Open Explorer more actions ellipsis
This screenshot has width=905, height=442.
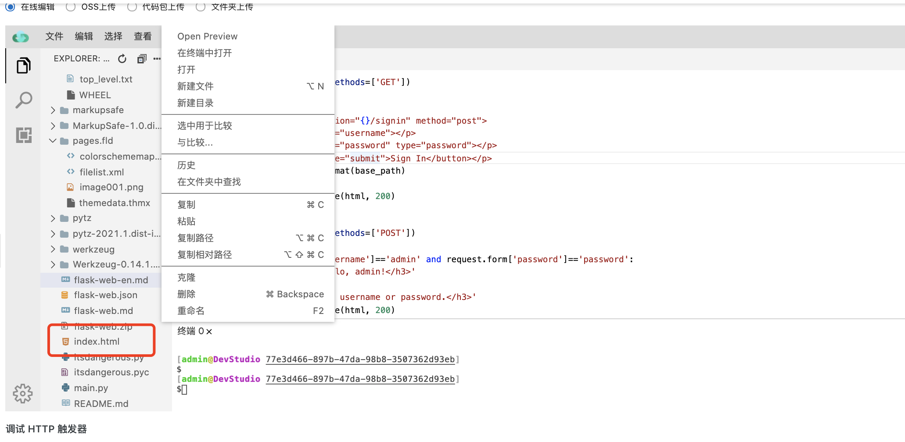[157, 59]
